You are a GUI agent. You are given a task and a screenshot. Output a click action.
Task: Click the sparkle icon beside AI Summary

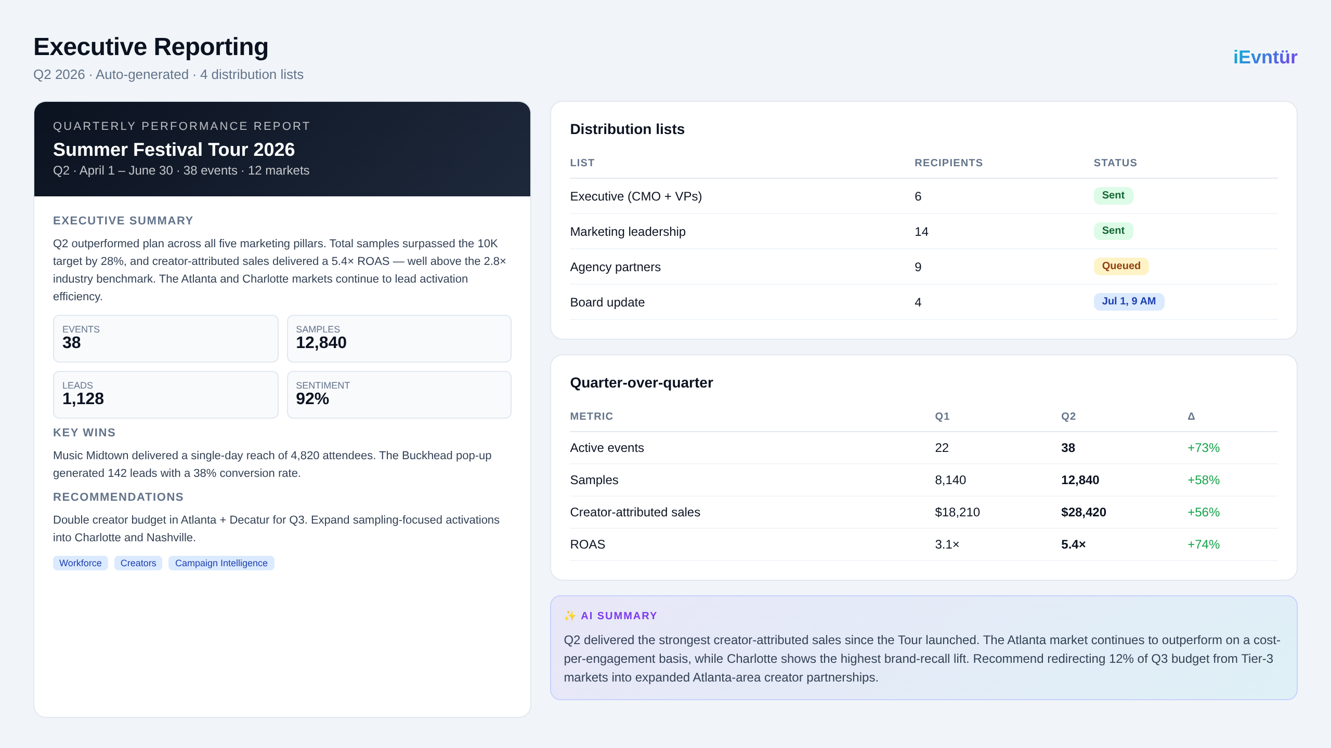click(570, 616)
